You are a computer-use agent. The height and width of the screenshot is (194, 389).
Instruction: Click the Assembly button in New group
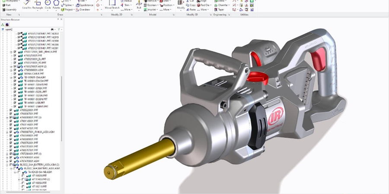tap(10, 9)
